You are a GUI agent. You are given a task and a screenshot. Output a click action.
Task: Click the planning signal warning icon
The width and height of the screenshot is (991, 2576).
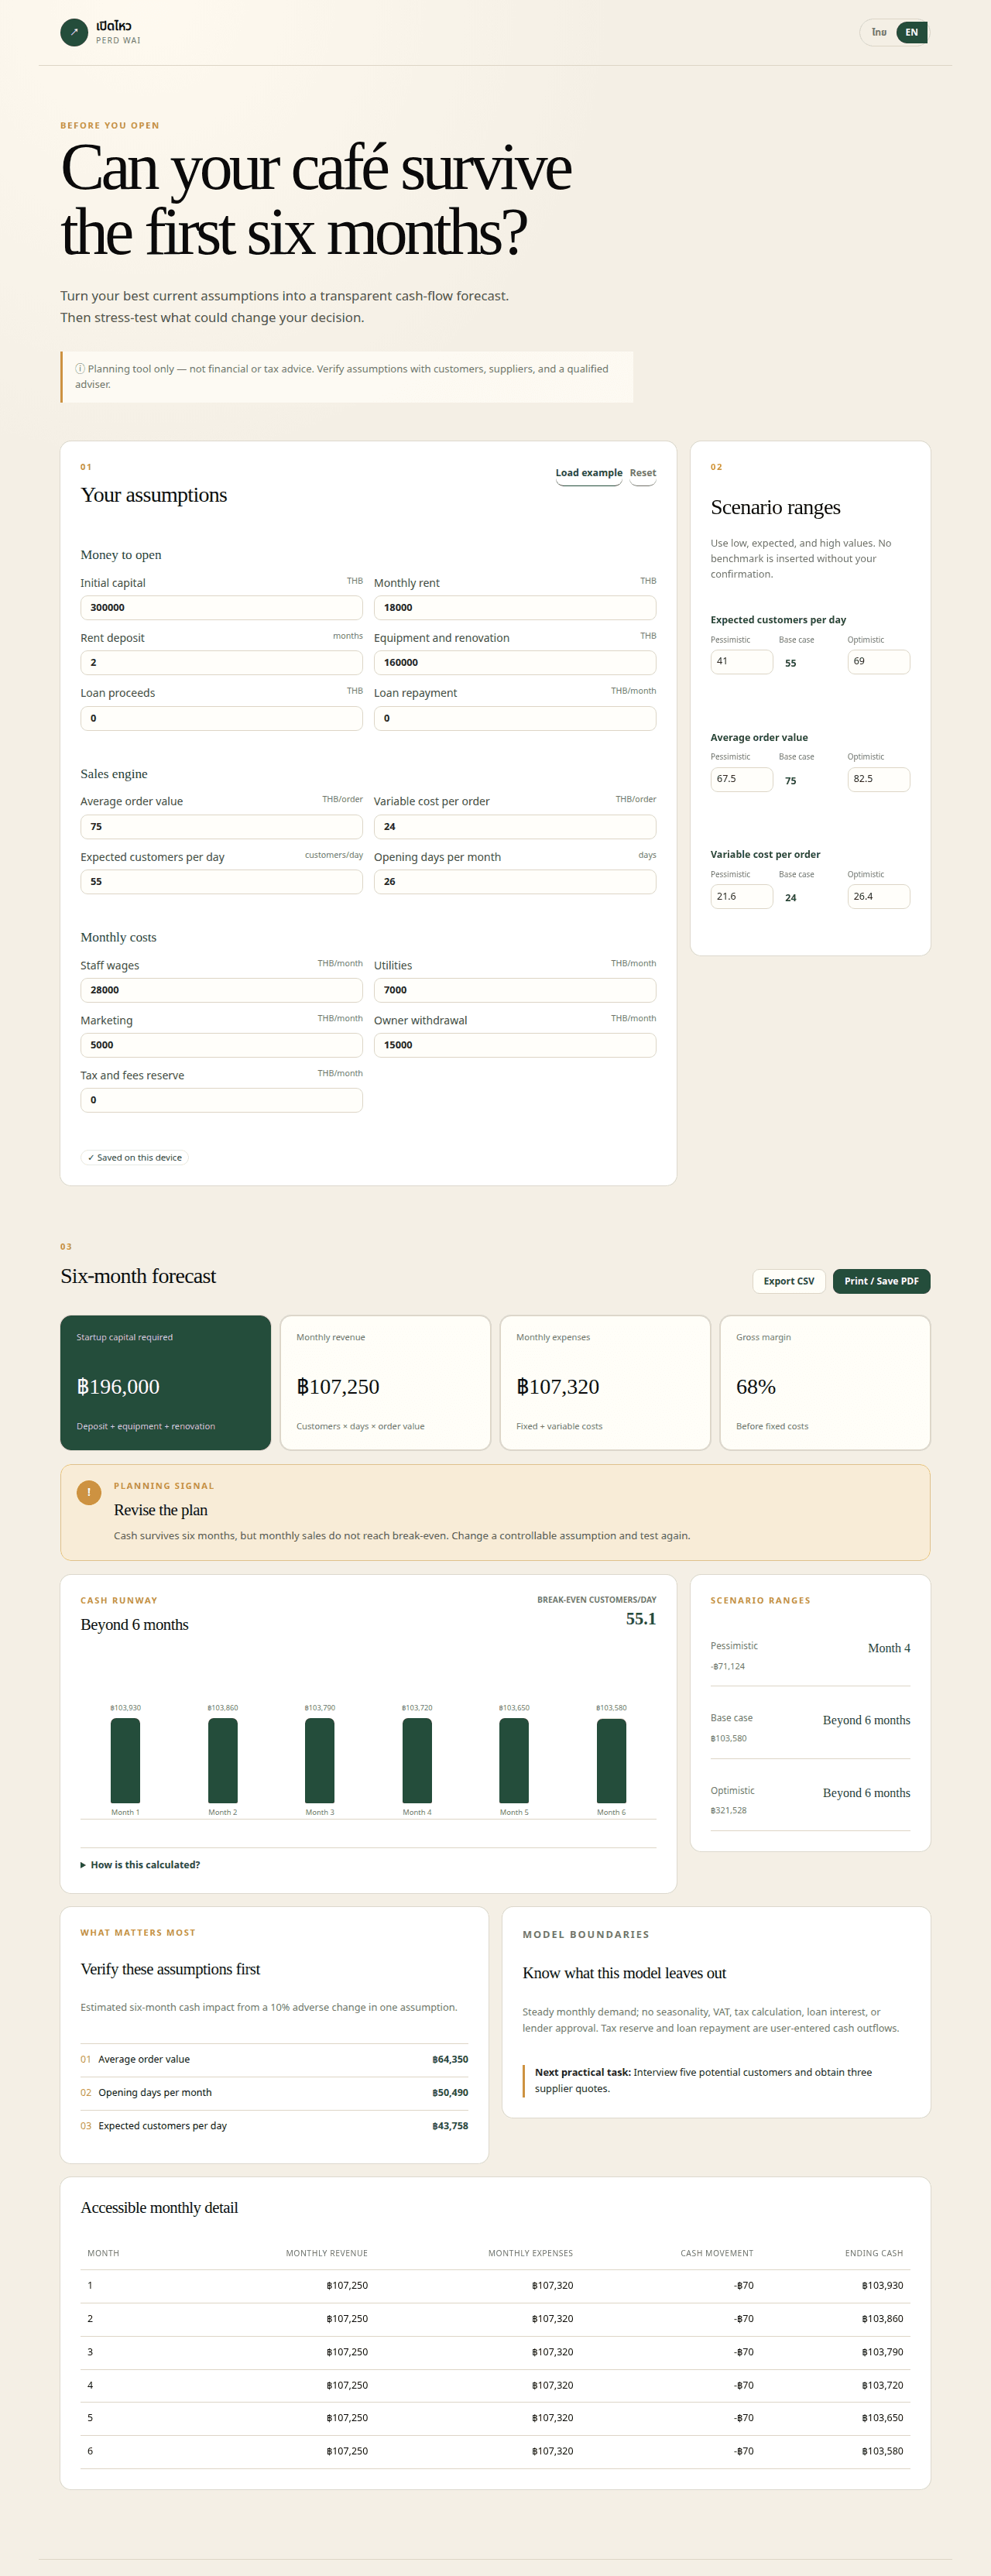coord(89,1492)
